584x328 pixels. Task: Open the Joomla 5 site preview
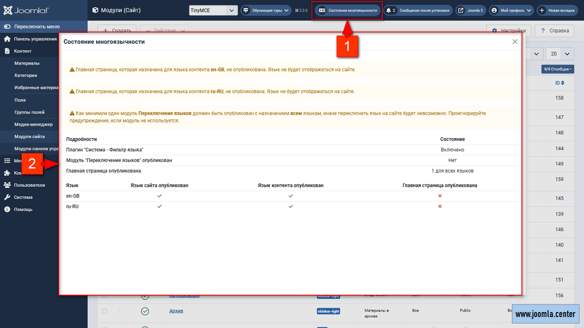click(x=470, y=10)
